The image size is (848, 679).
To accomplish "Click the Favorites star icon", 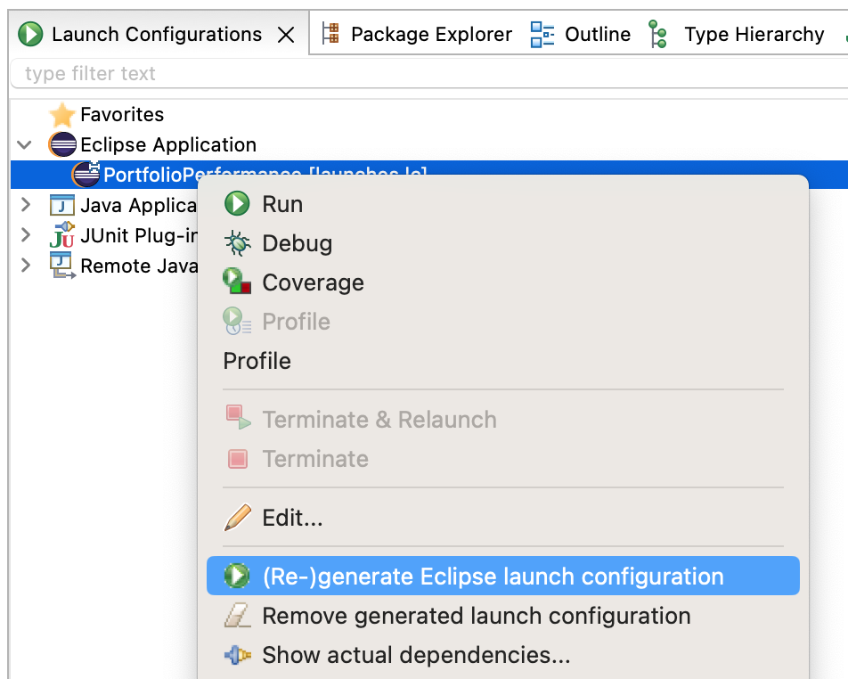I will (x=62, y=115).
